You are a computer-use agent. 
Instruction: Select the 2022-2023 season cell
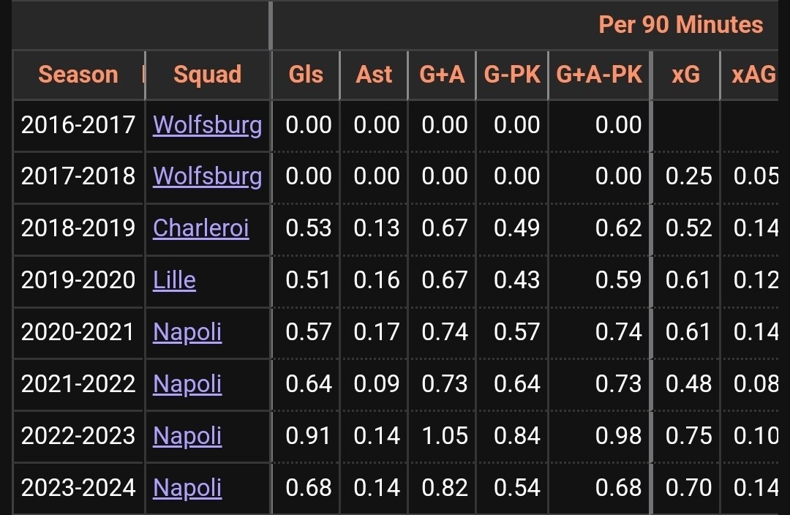point(78,436)
